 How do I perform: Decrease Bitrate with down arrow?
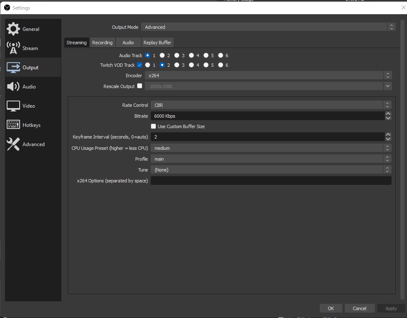388,118
